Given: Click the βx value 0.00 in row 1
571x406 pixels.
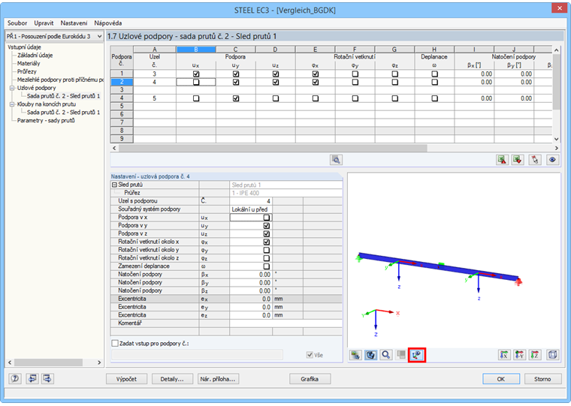Looking at the screenshot, I should (474, 74).
